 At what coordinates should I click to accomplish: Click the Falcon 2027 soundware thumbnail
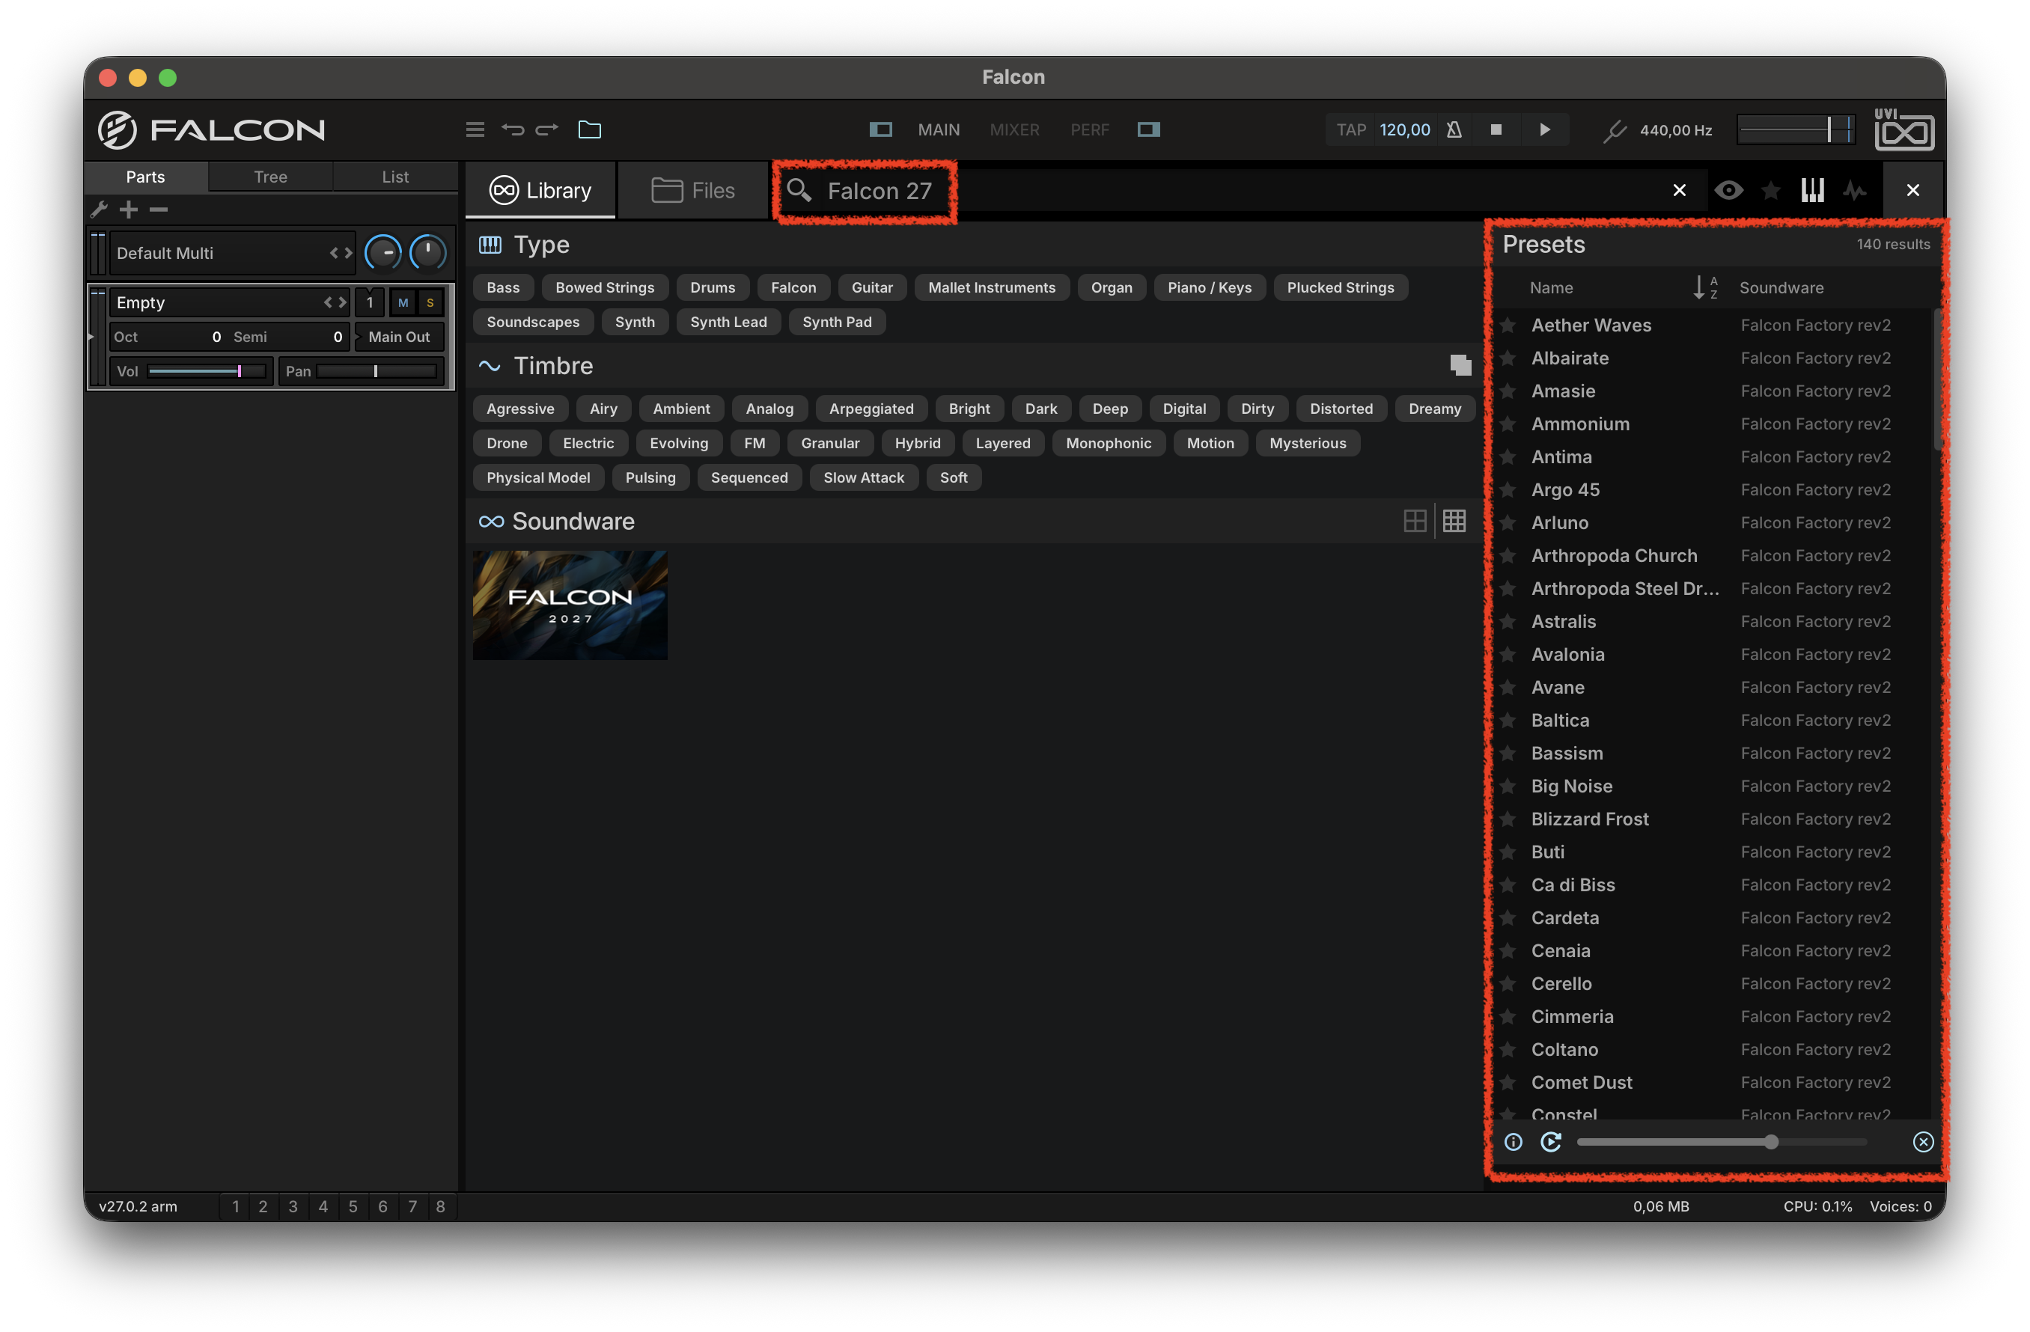tap(570, 604)
